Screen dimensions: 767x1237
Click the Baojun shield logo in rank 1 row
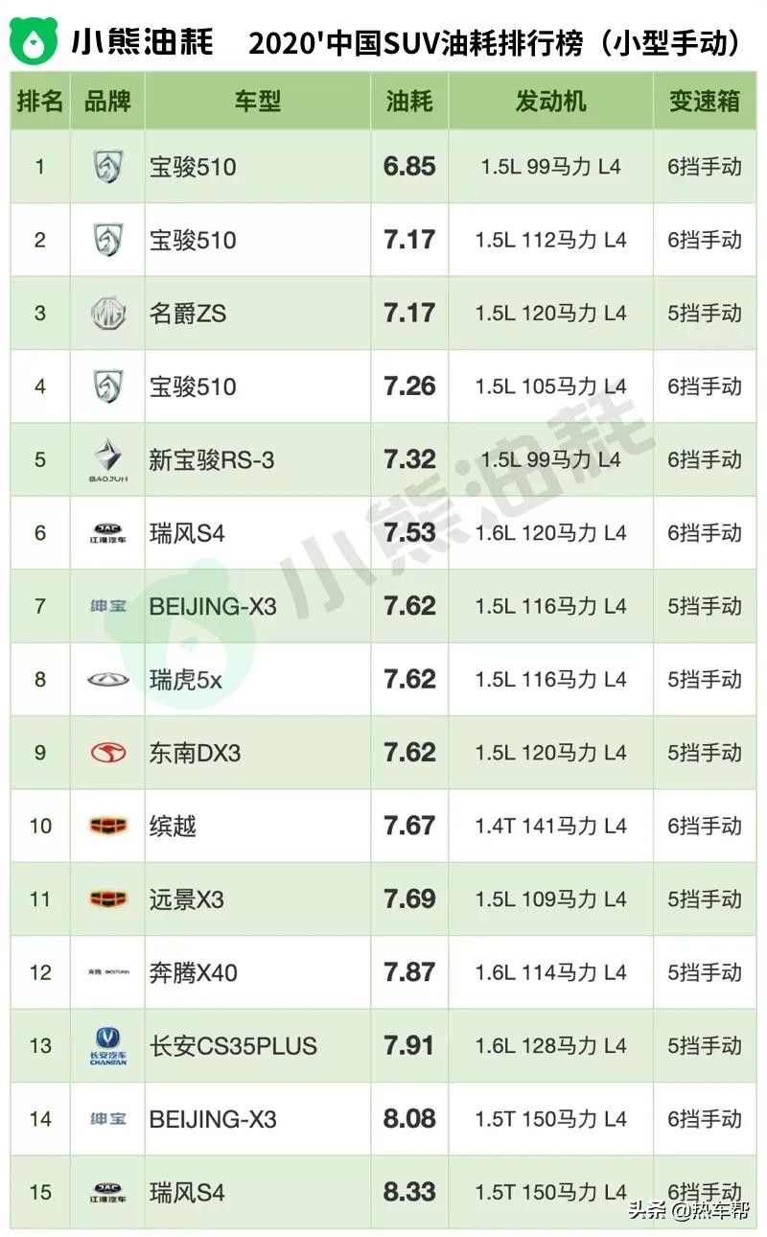107,167
